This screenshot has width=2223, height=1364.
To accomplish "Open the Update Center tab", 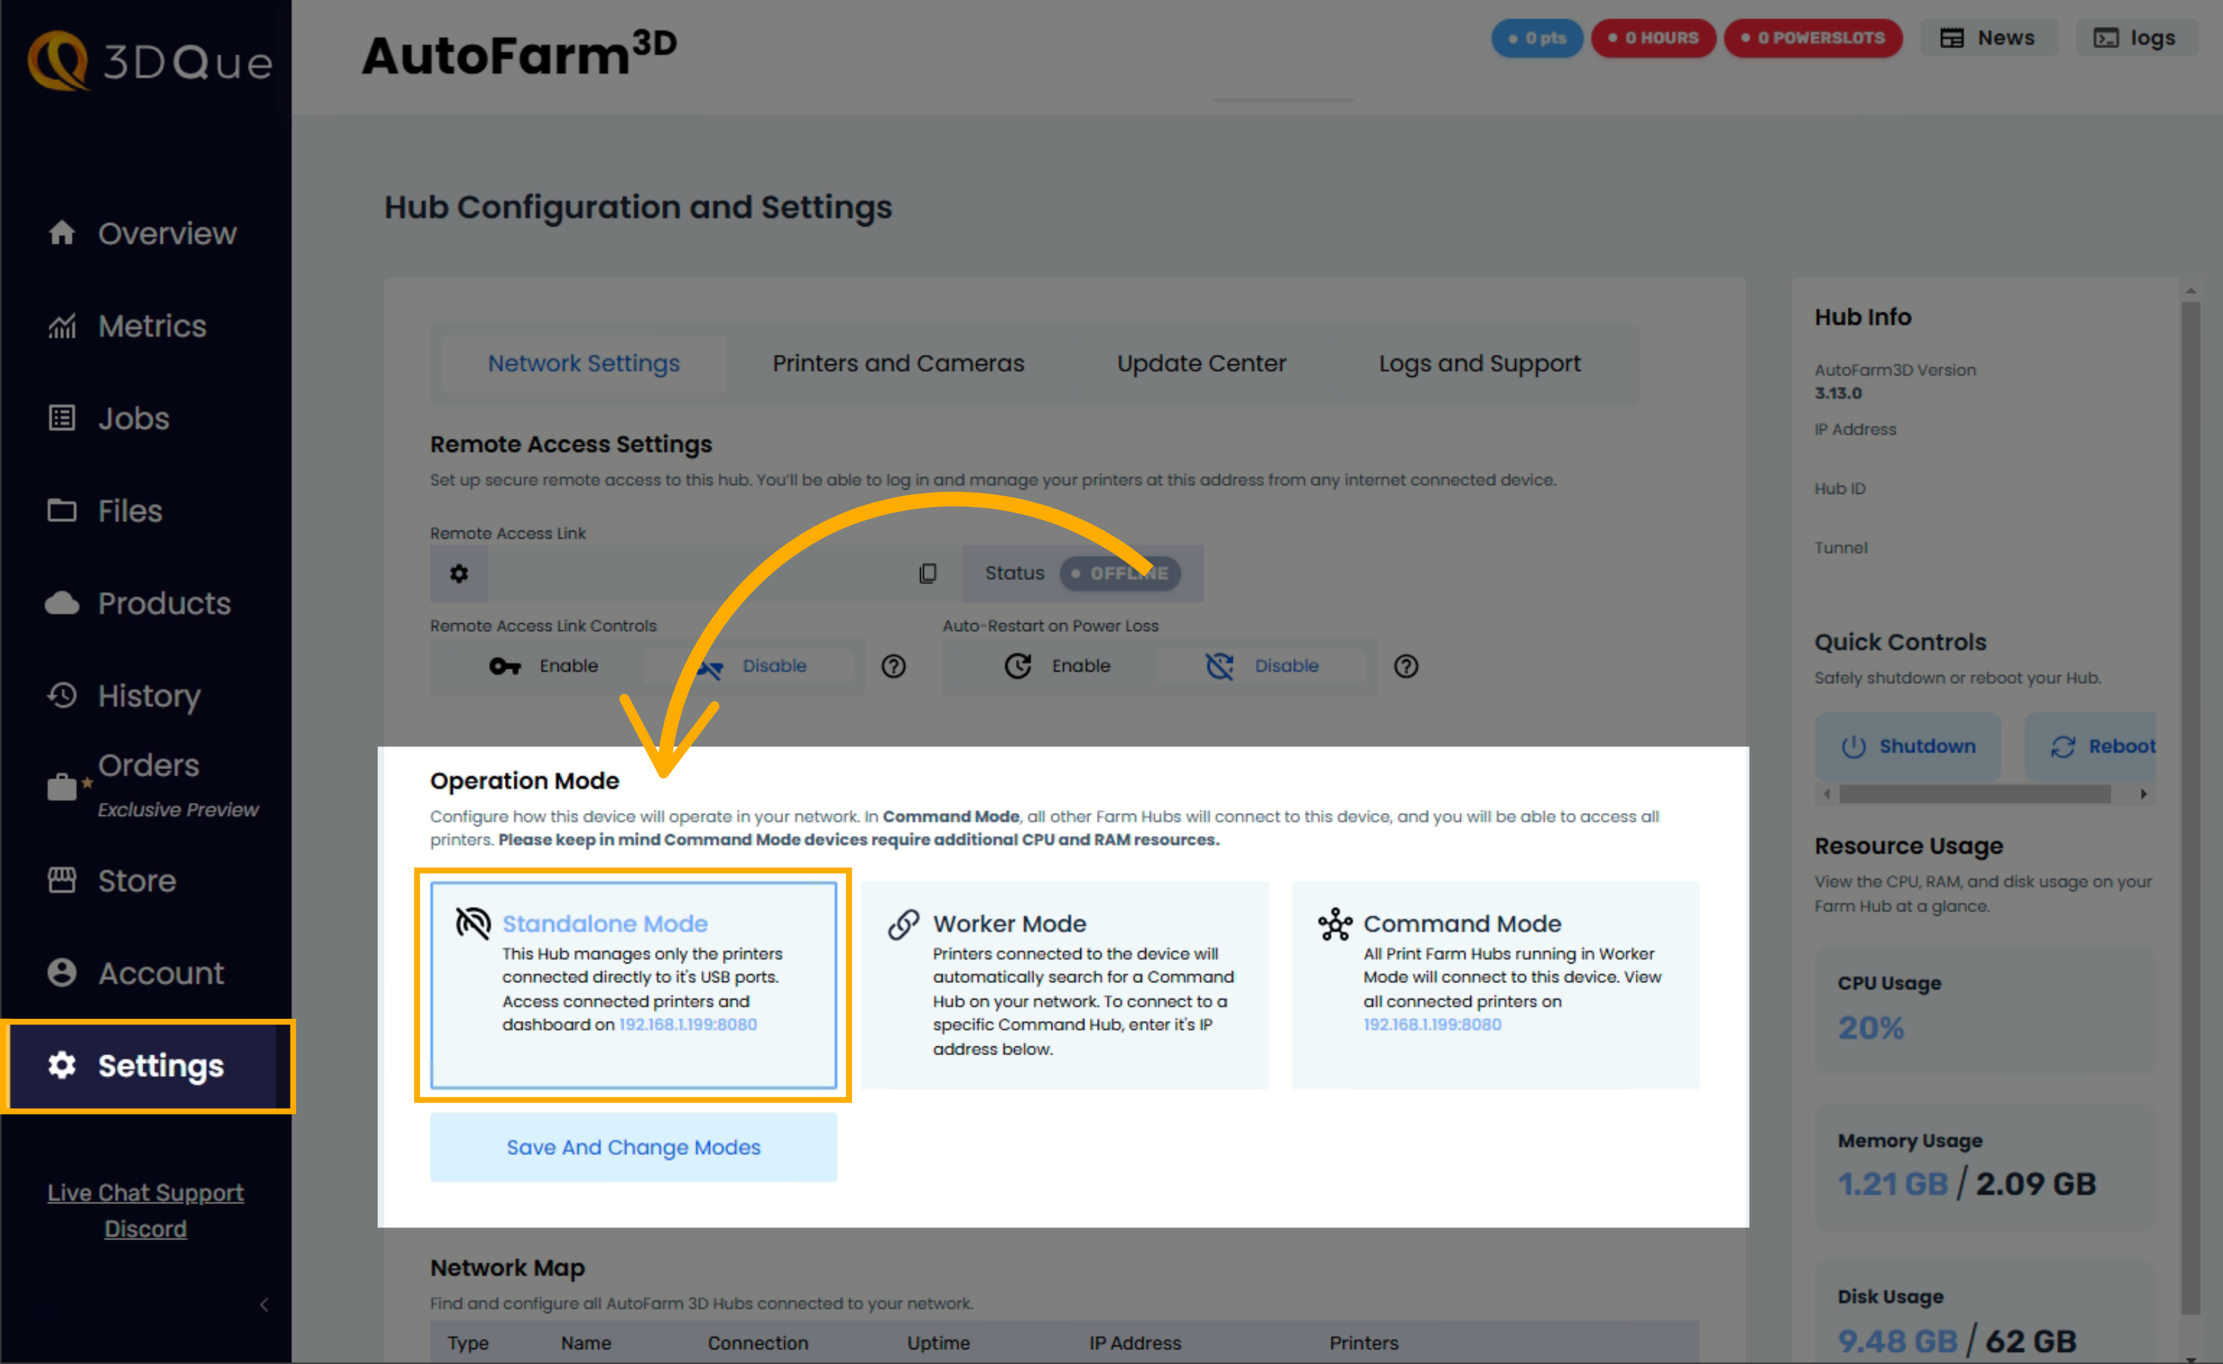I will coord(1201,362).
